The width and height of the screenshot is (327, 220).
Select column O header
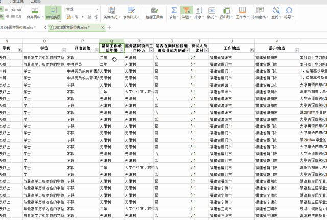pos(44,41)
